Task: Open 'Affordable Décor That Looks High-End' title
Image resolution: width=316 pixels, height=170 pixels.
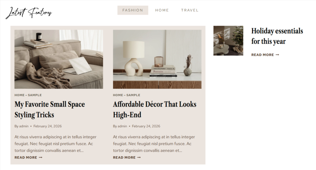Action: (155, 109)
